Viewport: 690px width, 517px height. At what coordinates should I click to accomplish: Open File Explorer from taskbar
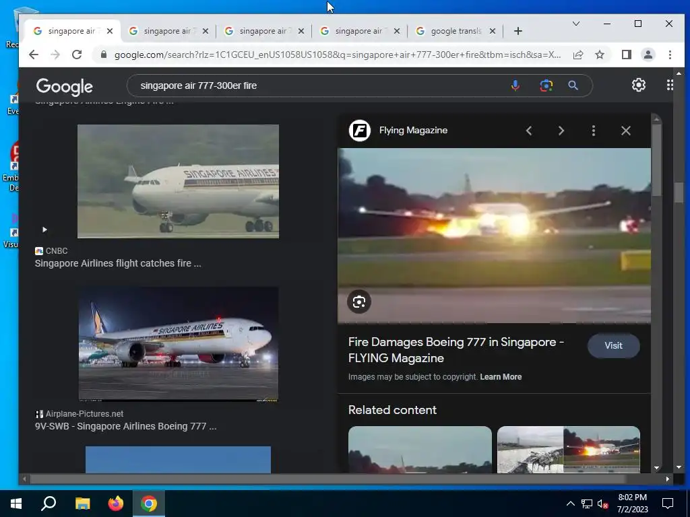point(82,504)
